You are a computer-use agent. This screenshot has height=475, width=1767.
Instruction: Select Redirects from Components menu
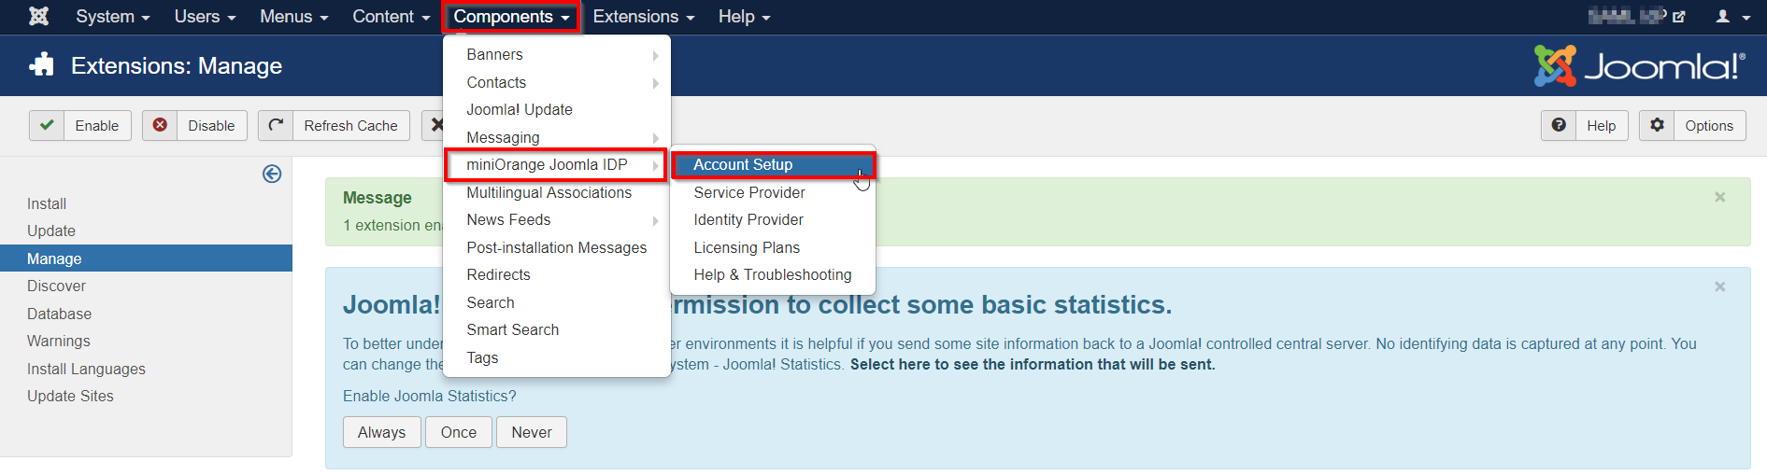click(556, 274)
